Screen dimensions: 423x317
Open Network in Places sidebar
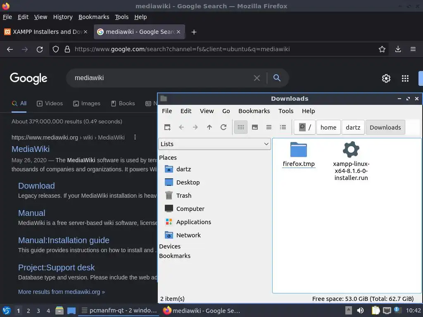(183, 235)
